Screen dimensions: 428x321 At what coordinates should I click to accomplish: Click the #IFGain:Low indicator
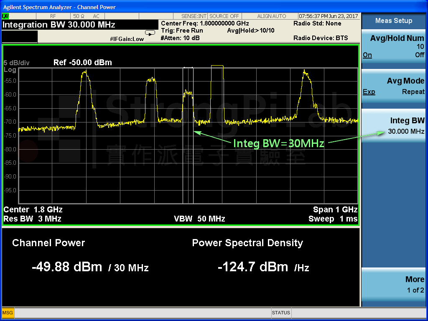[127, 39]
